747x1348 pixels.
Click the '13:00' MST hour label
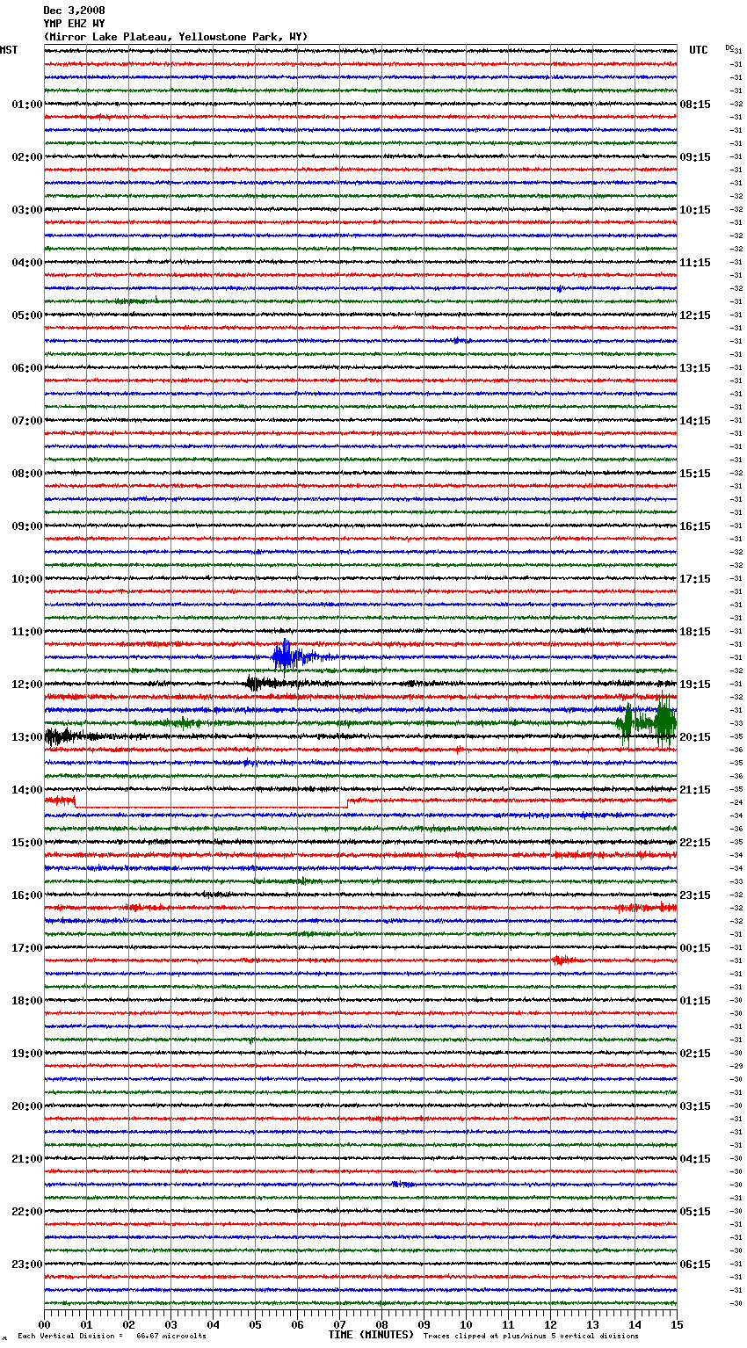[x=26, y=737]
